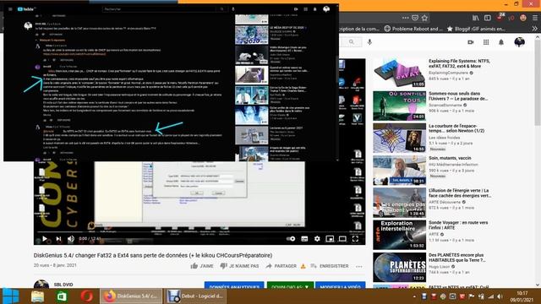
Task: Open YouTube notifications bell
Action: tap(501, 42)
